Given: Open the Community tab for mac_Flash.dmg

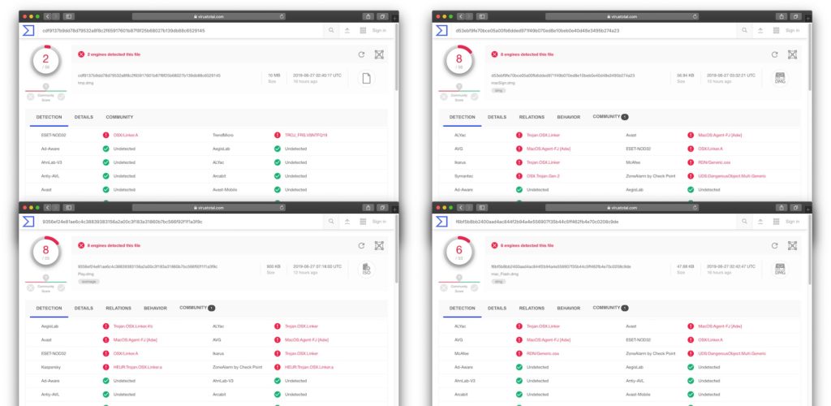Looking at the screenshot, I should point(607,309).
